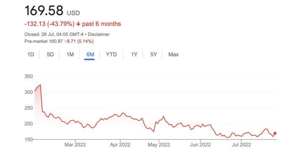Select the Max range tab
Viewport: 295px width, 154px height.
point(174,55)
